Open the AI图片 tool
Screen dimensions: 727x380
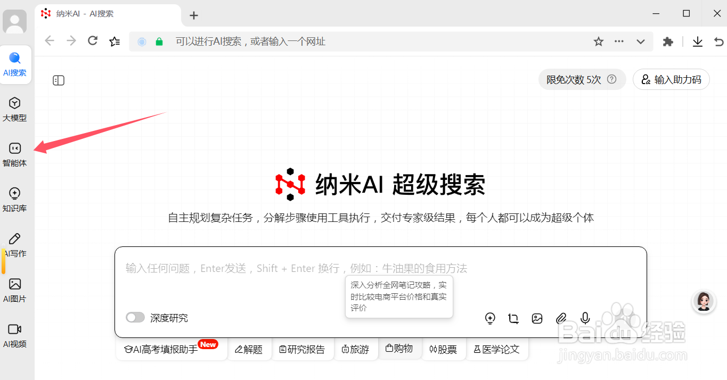click(15, 290)
